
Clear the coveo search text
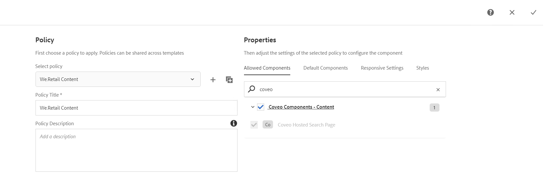438,89
